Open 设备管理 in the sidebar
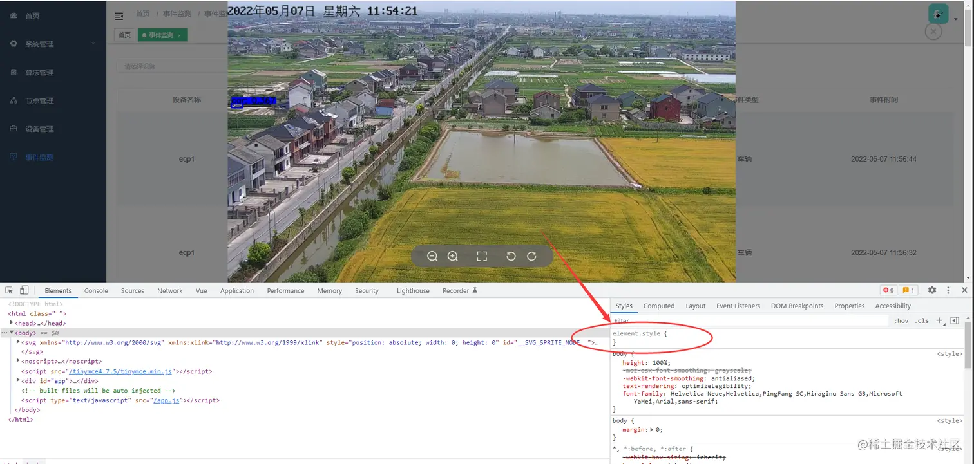 pyautogui.click(x=39, y=129)
